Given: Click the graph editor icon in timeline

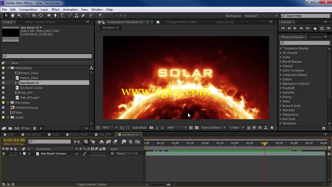Looking at the screenshot, I should (x=138, y=142).
